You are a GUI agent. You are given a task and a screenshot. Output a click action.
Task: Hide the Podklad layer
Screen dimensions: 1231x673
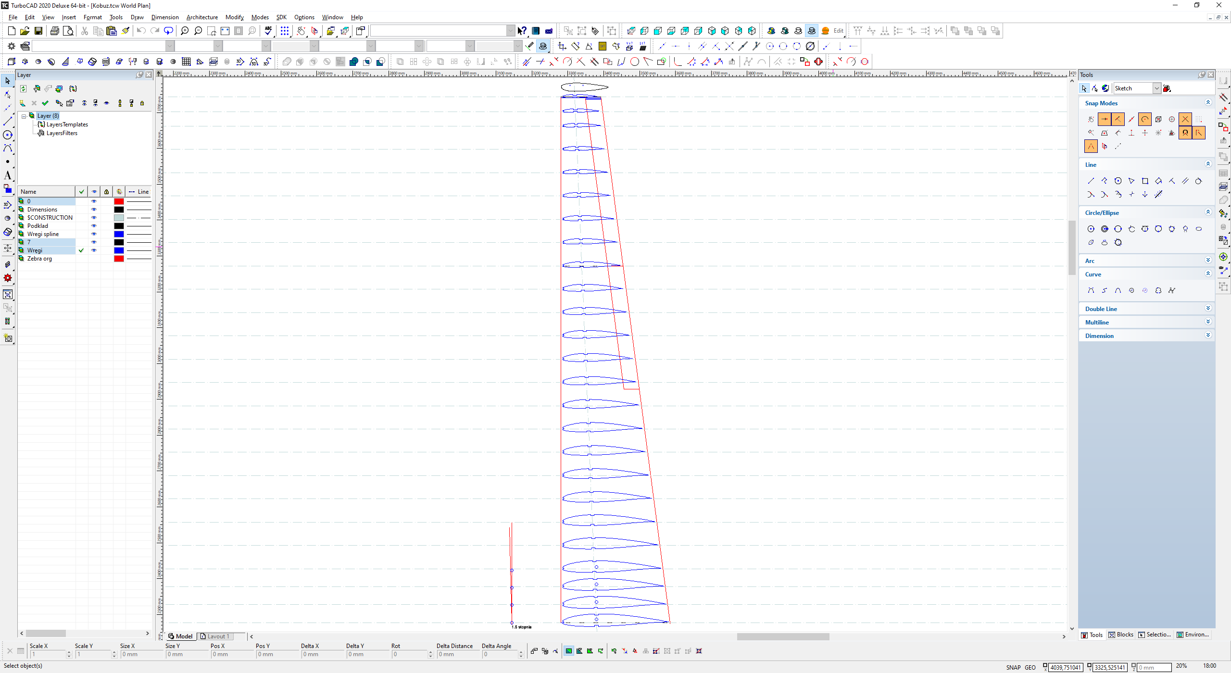(94, 226)
